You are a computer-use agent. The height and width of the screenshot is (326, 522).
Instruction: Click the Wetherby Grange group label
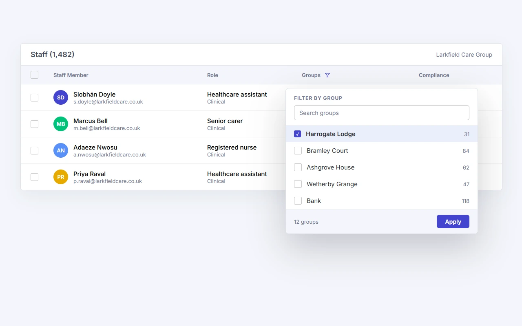click(x=332, y=184)
